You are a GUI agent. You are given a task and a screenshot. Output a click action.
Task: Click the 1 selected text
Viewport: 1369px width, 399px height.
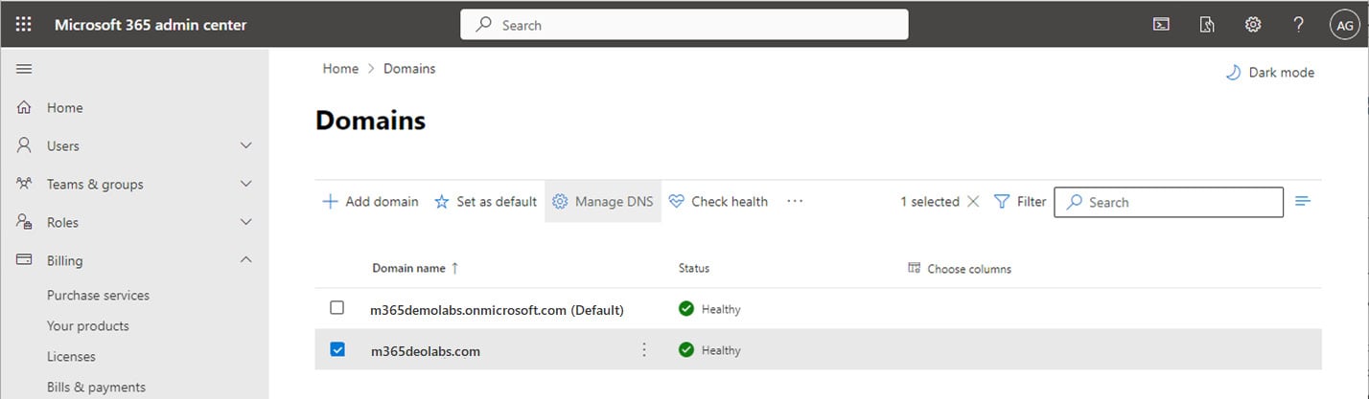pos(930,202)
